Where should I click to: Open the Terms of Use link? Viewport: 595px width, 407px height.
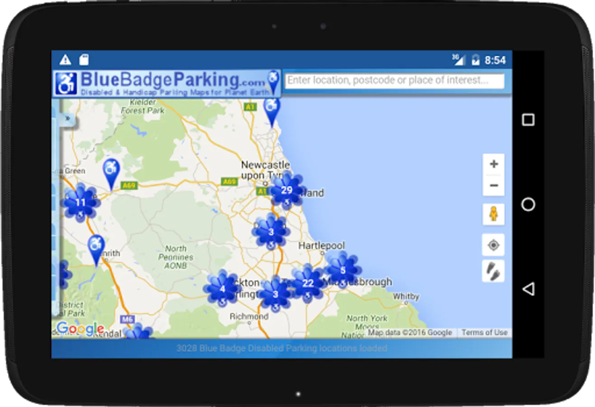(484, 332)
